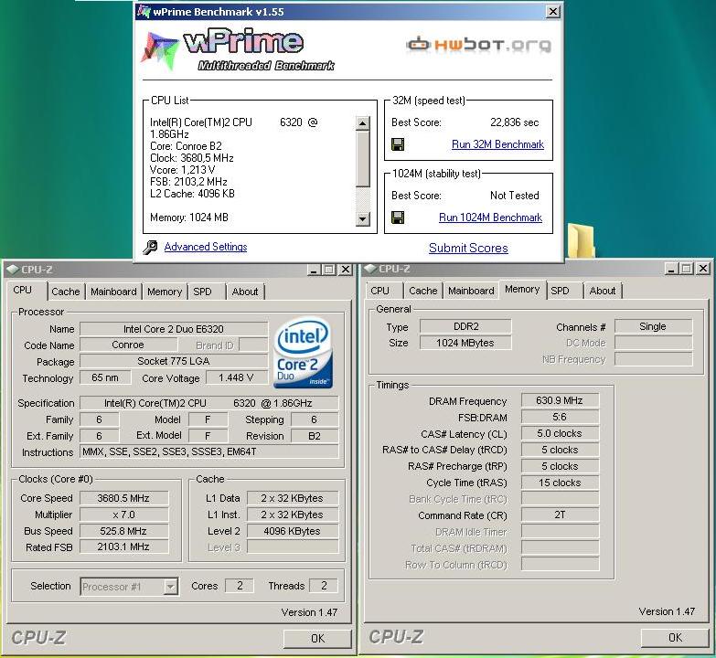Click save icon beside Run 32M Benchmark

pos(398,144)
